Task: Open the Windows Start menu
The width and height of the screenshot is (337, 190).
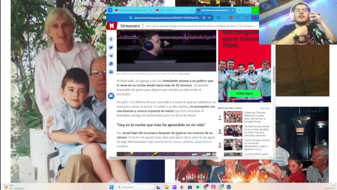Action: pyautogui.click(x=111, y=187)
